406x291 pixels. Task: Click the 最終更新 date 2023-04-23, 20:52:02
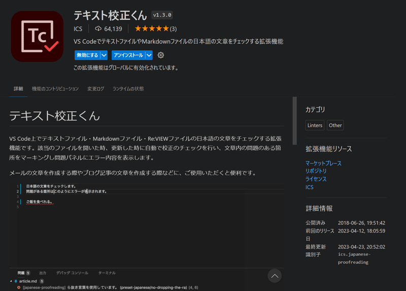pyautogui.click(x=361, y=247)
